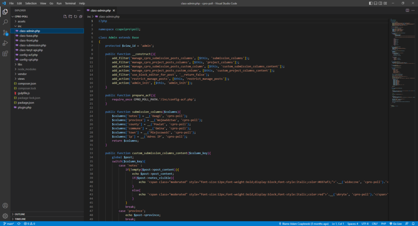Open the Manage gear icon
The height and width of the screenshot is (226, 418).
pyautogui.click(x=5, y=216)
